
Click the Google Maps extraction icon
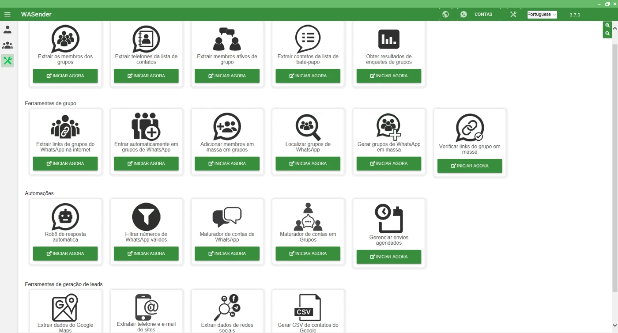click(x=65, y=307)
